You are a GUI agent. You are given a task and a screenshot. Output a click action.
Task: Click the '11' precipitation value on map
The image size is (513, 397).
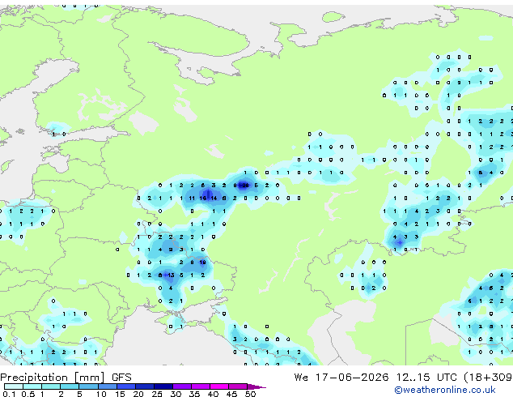coord(192,198)
